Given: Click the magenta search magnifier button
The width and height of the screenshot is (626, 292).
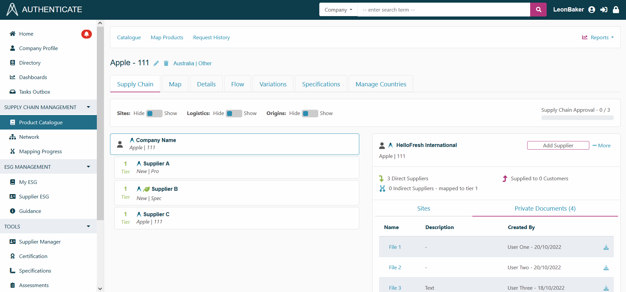Looking at the screenshot, I should tap(538, 10).
